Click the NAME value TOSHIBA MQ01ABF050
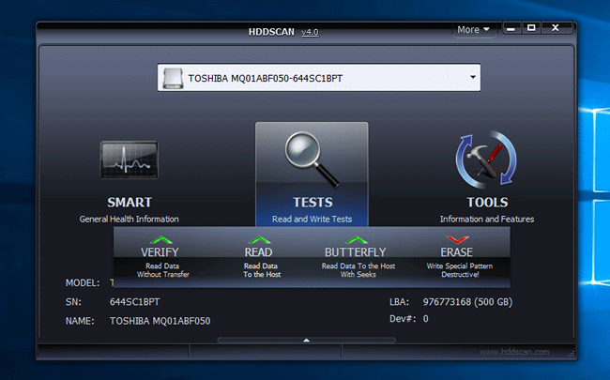This screenshot has height=380, width=610. pyautogui.click(x=160, y=321)
